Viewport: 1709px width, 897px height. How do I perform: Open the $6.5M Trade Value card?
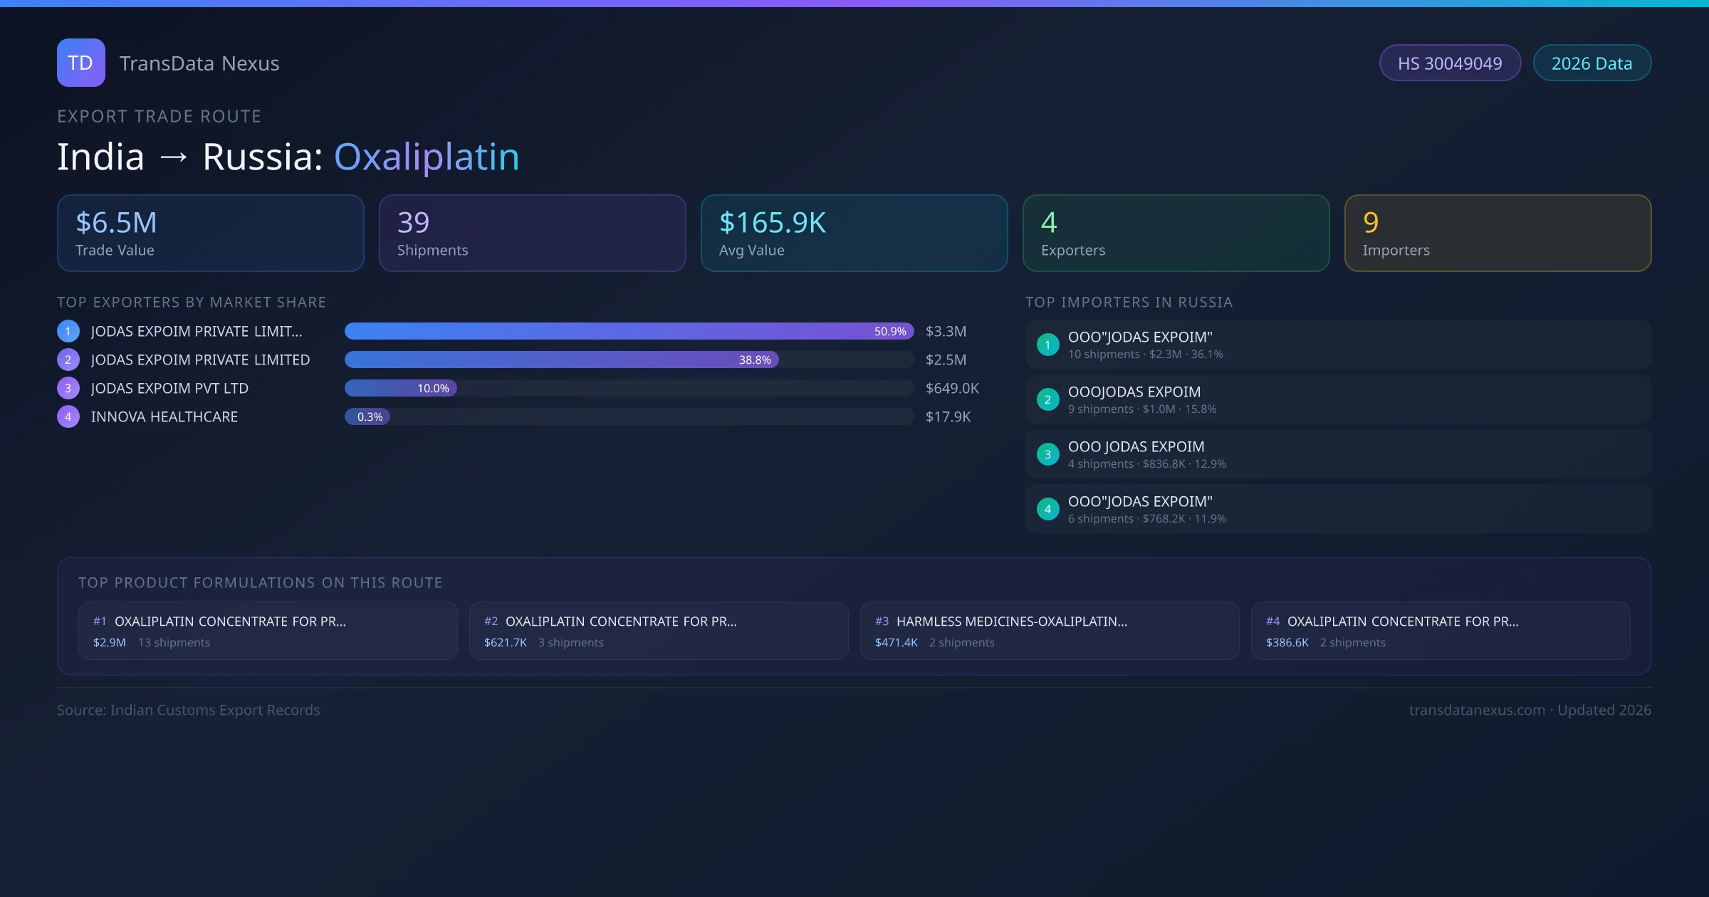click(x=210, y=233)
